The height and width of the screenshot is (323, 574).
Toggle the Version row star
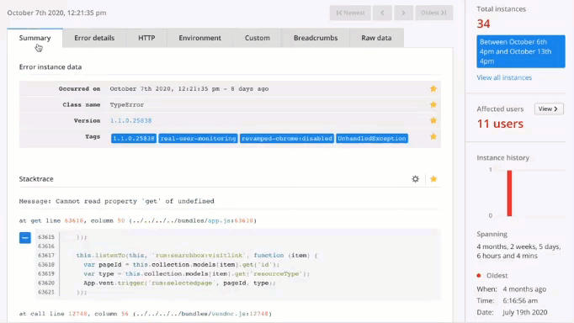tap(433, 120)
